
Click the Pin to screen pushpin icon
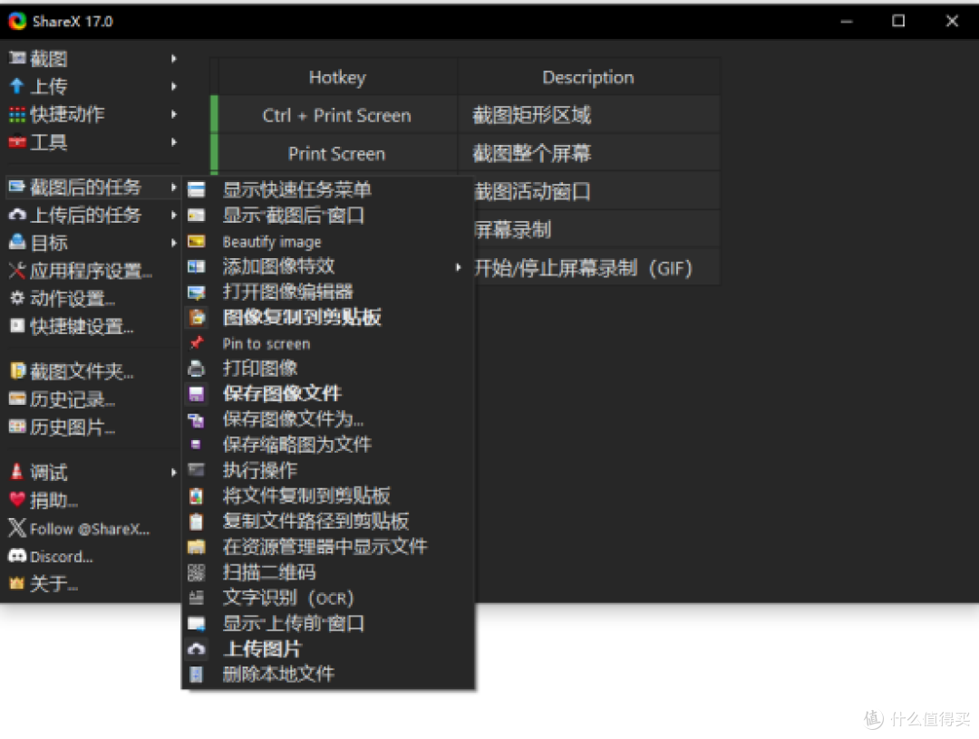click(196, 343)
